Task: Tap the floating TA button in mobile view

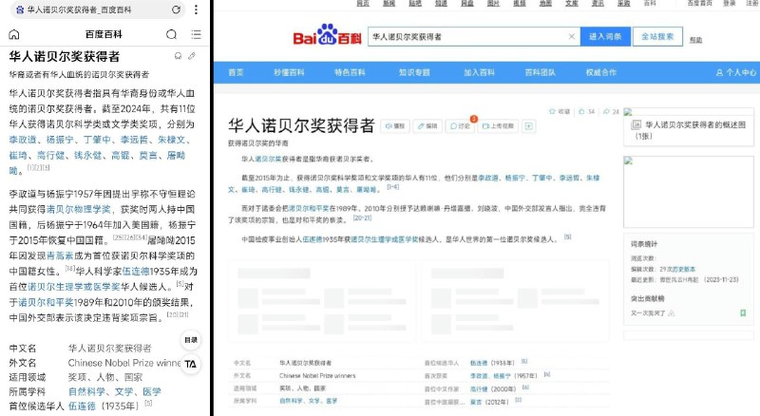Action: tap(191, 364)
